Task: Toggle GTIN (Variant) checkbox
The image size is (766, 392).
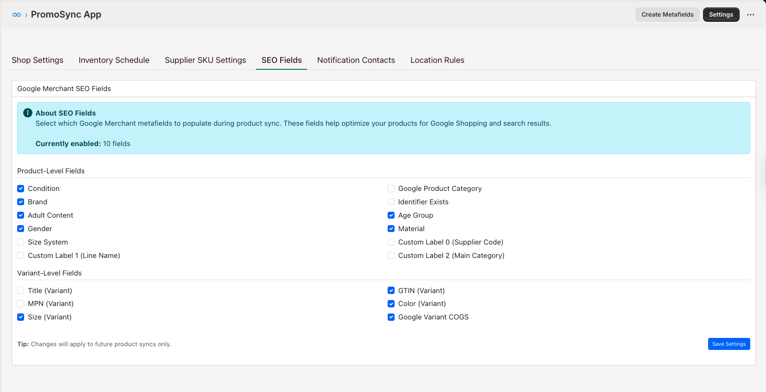Action: [391, 291]
